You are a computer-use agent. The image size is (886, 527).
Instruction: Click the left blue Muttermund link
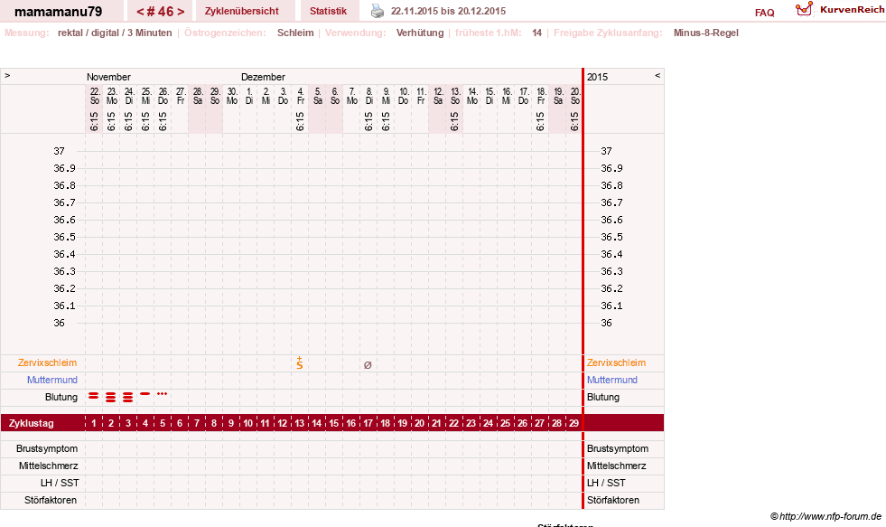point(52,380)
